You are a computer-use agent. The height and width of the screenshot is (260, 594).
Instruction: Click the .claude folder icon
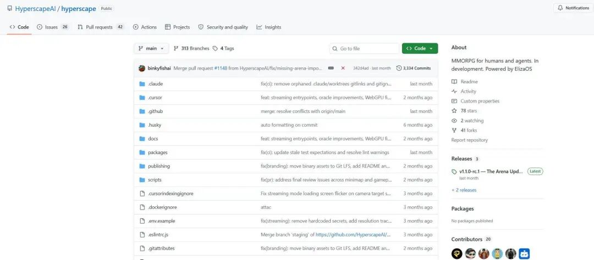pyautogui.click(x=142, y=84)
